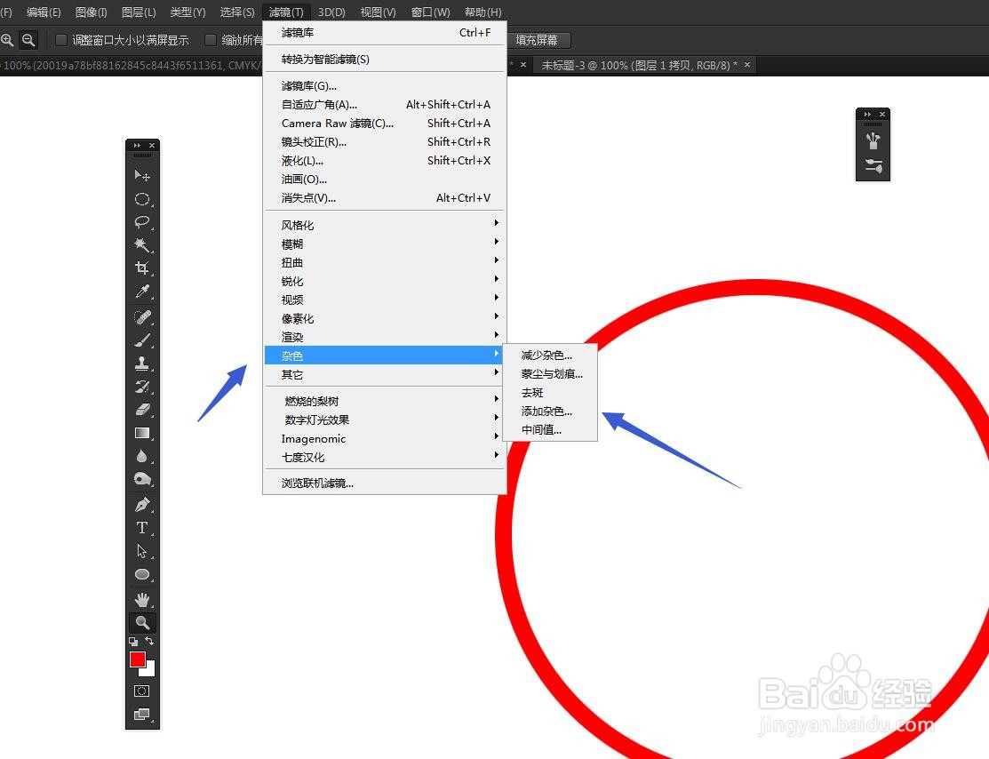Select the Crop tool
Viewport: 989px width, 759px height.
(x=142, y=268)
